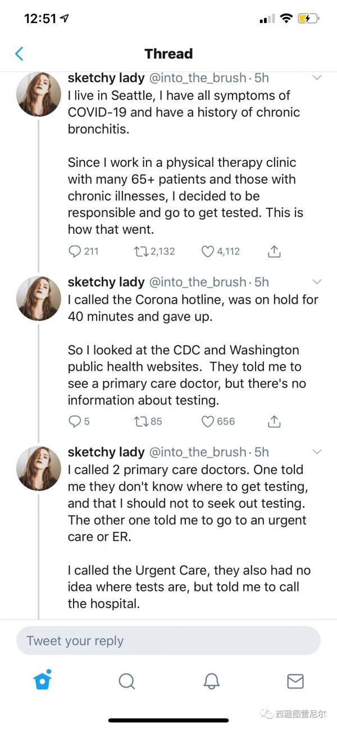Reply to the Seattle COVID-19 symptoms tweet
Screen dimensions: 337x729
pos(75,251)
